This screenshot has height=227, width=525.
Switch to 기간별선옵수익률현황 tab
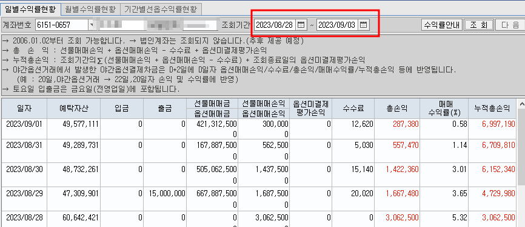click(161, 8)
